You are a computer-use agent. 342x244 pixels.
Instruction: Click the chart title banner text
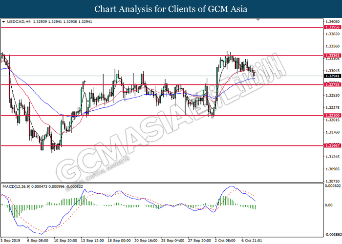(171, 9)
